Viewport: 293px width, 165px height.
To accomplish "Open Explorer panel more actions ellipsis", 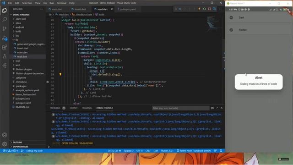I will (42, 9).
